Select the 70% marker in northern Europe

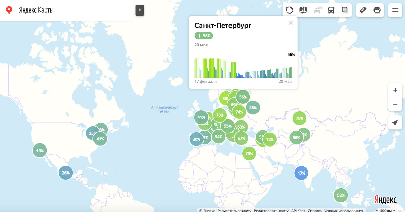click(220, 115)
